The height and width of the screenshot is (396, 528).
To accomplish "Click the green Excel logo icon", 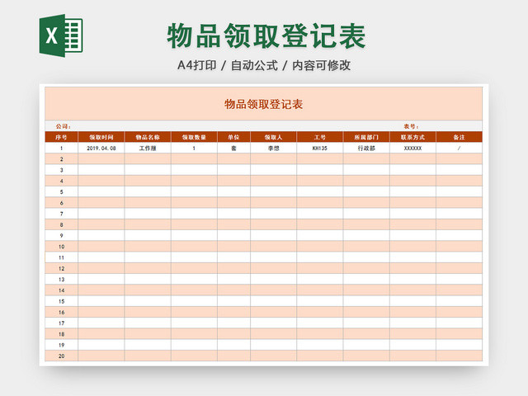I will tap(61, 35).
